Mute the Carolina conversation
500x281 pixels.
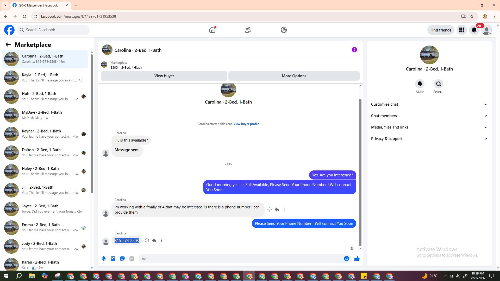[x=420, y=84]
